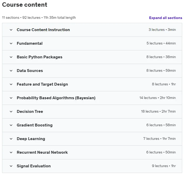Open the Decision Tree section title
Image resolution: width=184 pixels, height=174 pixels.
[30, 112]
